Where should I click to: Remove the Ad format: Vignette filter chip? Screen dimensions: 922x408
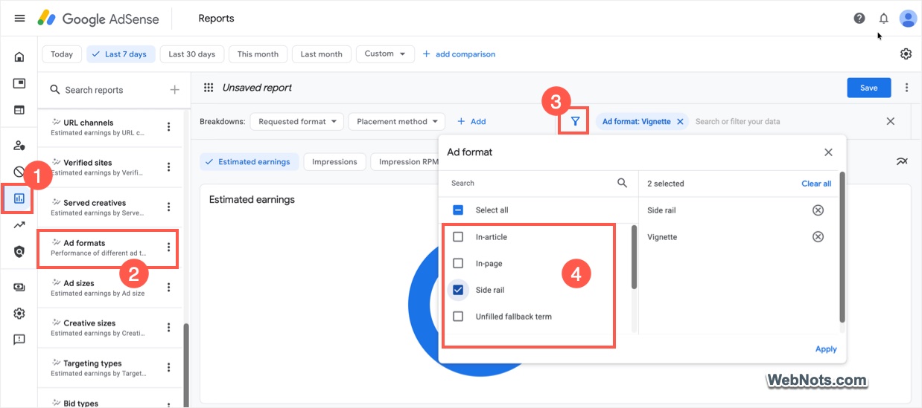tap(680, 121)
